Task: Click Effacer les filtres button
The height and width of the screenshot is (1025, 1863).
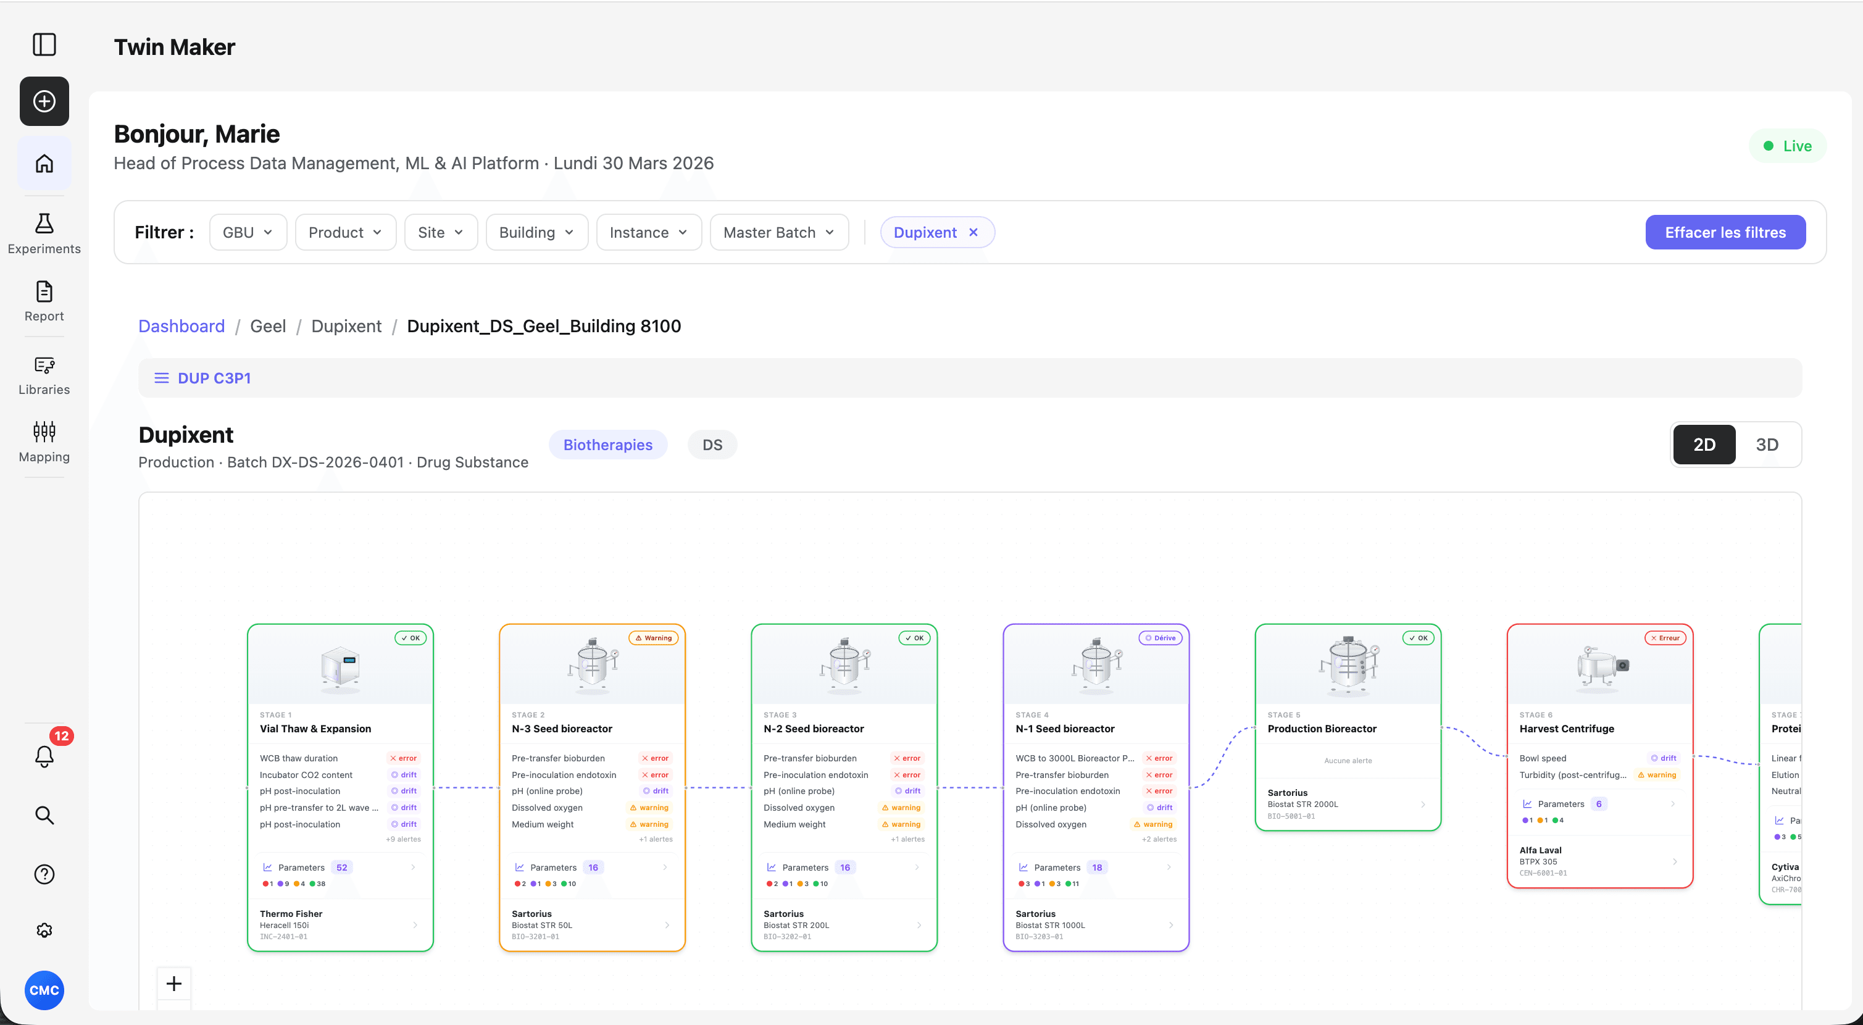Action: [x=1725, y=232]
